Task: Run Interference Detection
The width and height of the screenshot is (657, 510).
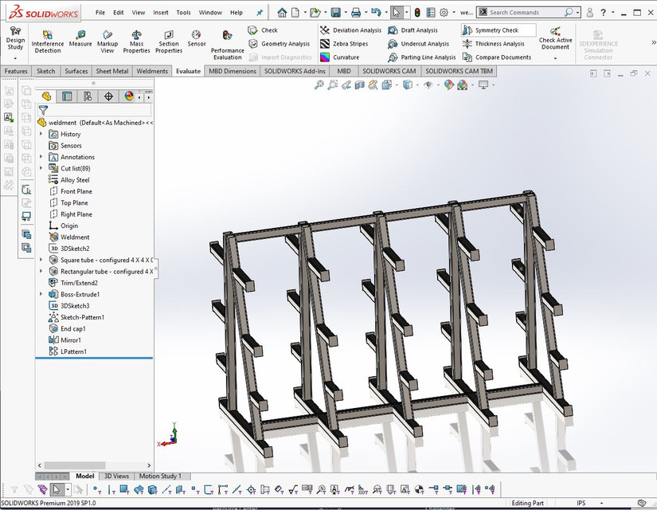Action: coord(47,40)
